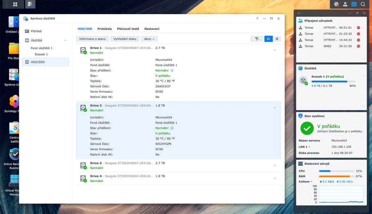Click Svazek 1 usage progress bar
Image resolution: width=372 pixels, height=214 pixels.
coord(333,81)
